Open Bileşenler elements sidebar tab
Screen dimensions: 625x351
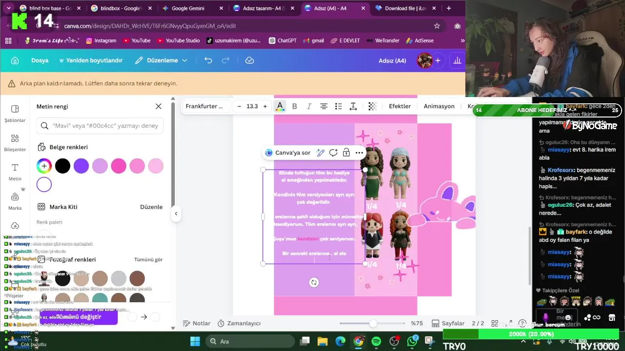(x=15, y=143)
